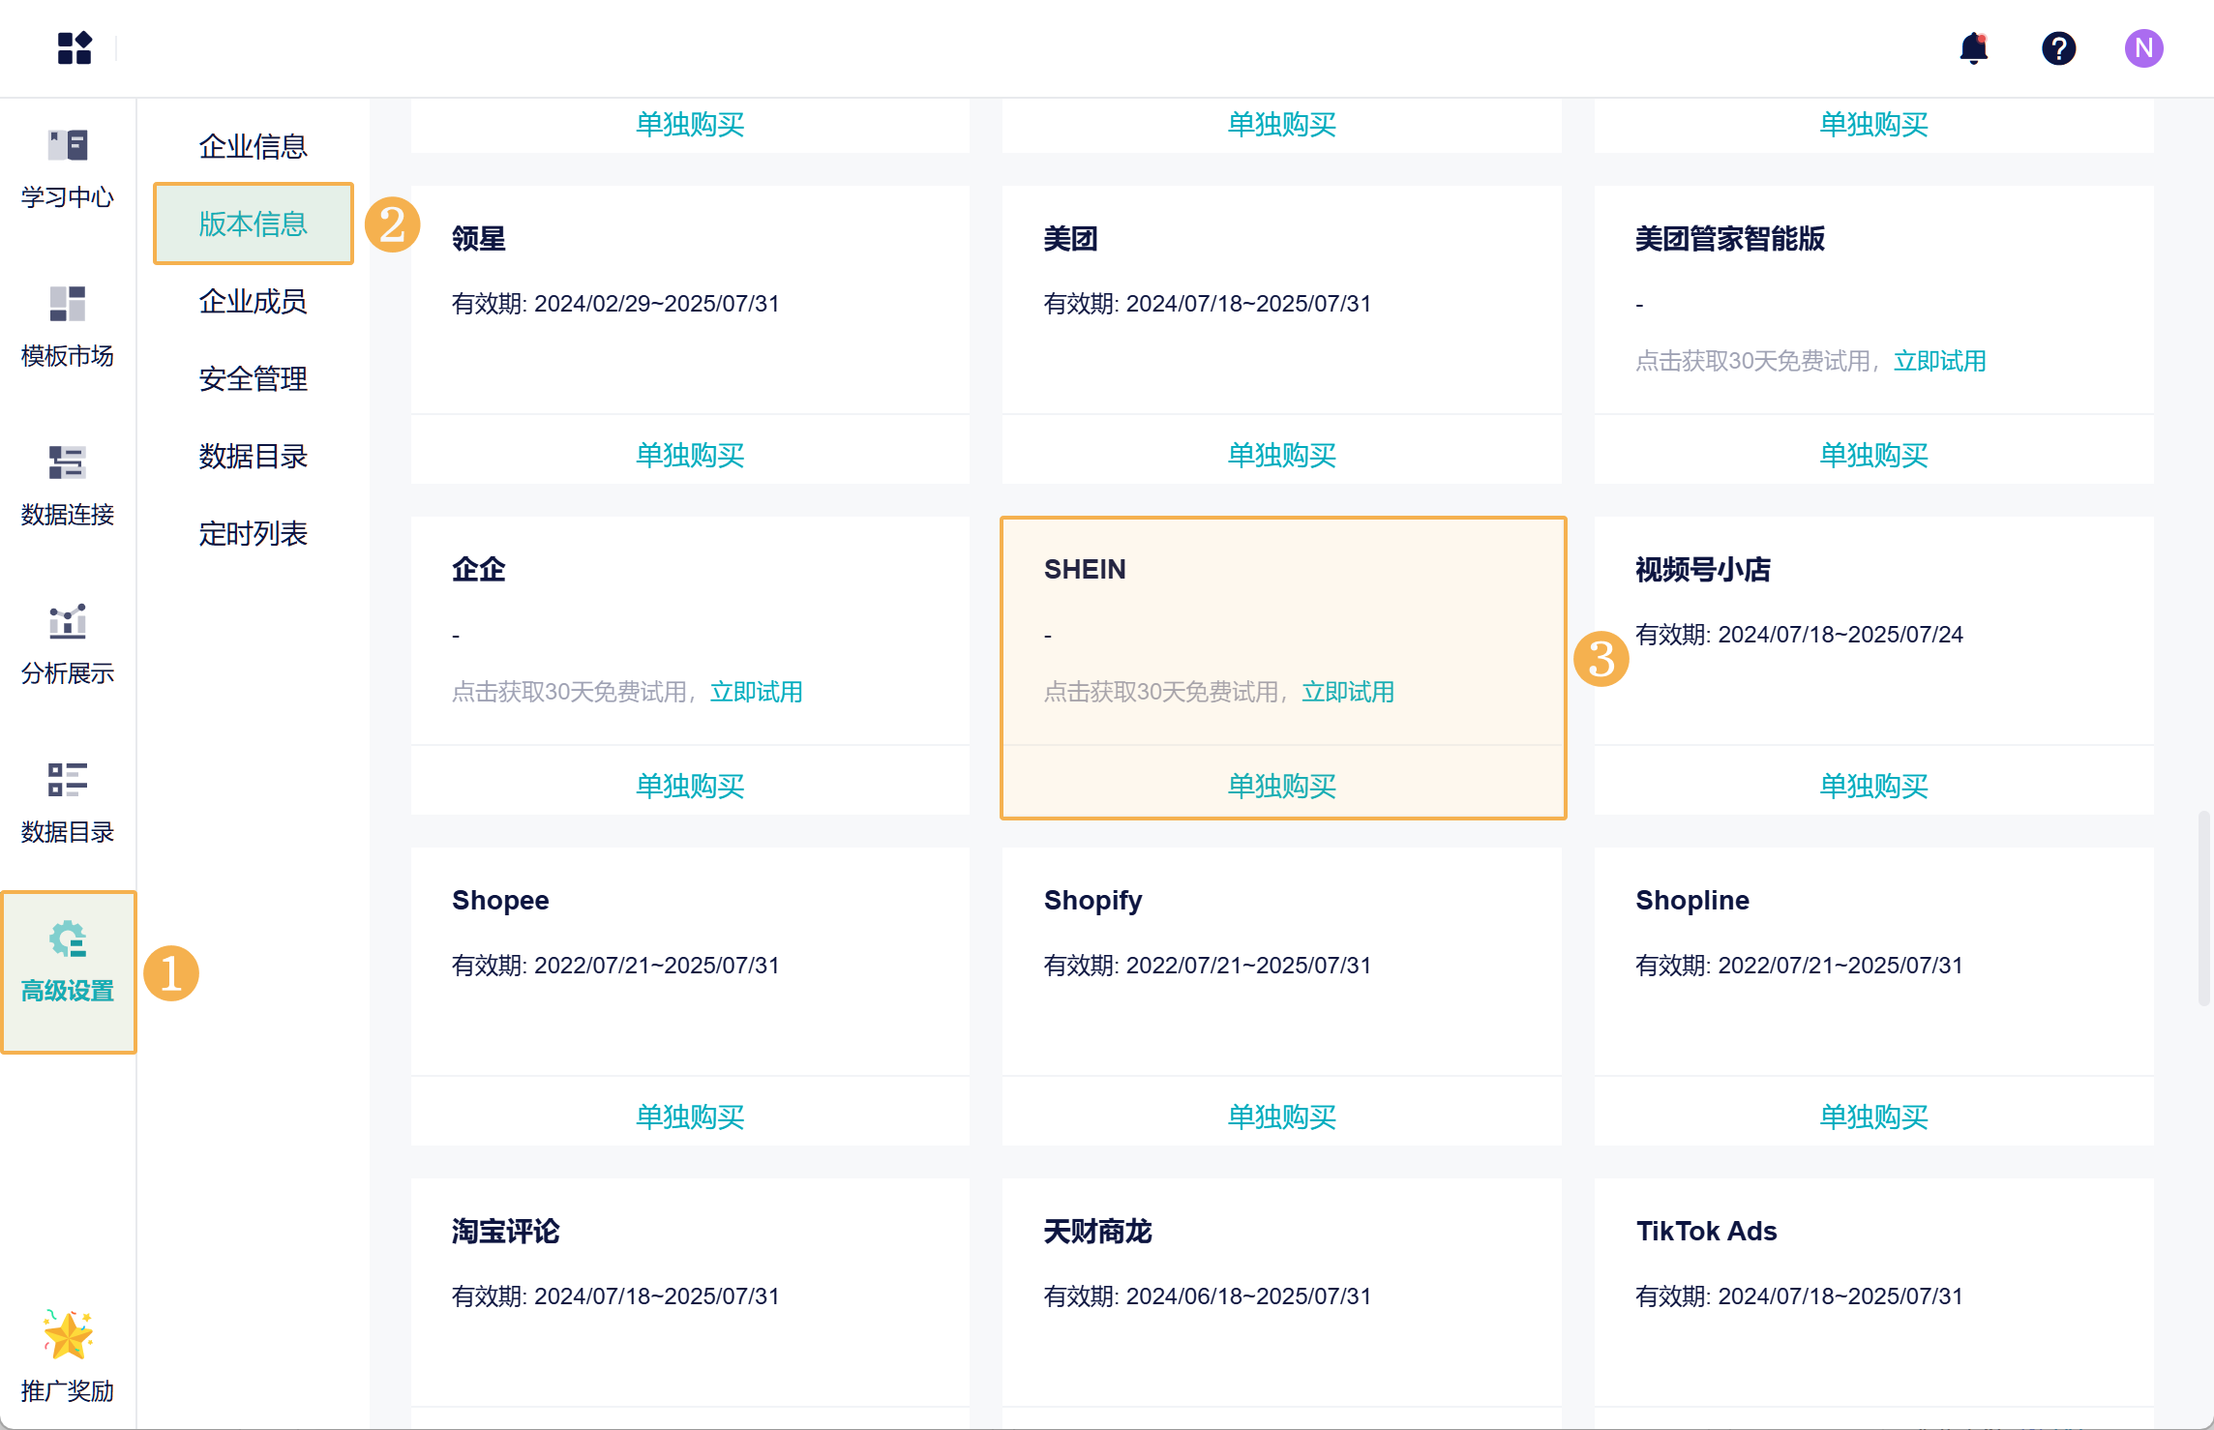Open 定时列表 menu item
This screenshot has width=2214, height=1430.
point(253,533)
